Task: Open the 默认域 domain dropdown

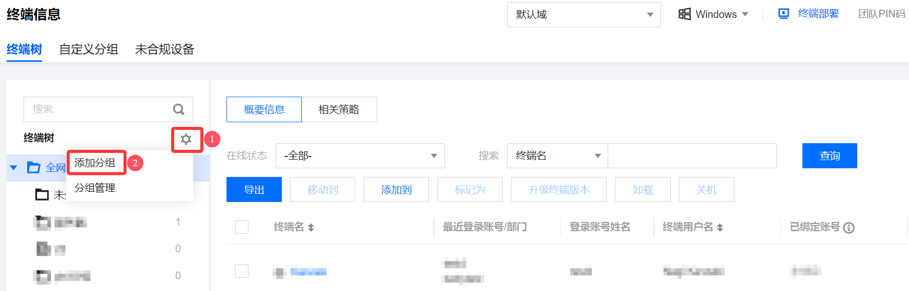Action: click(584, 14)
